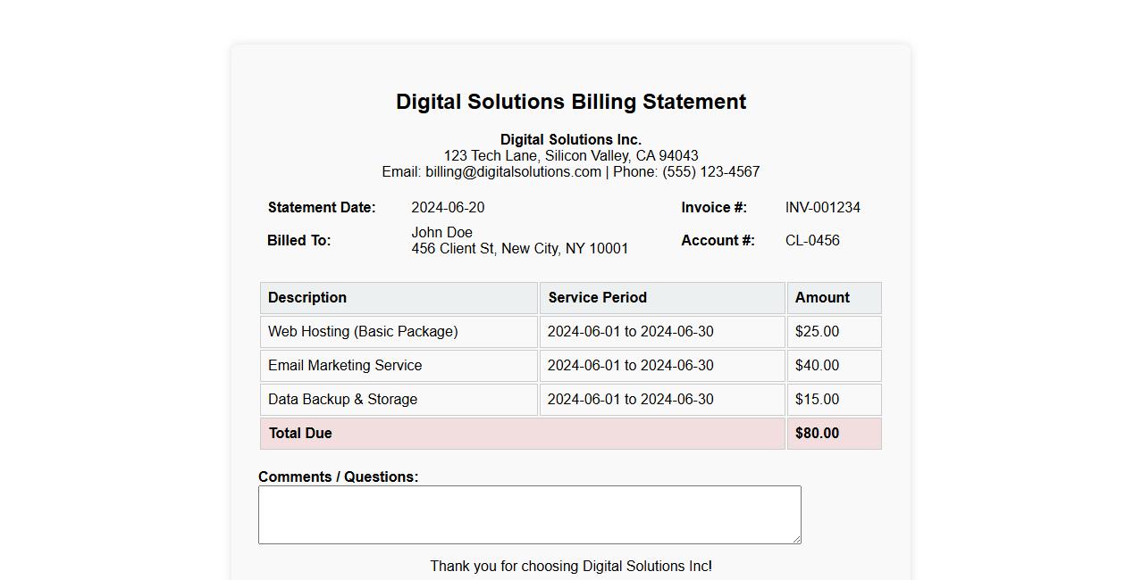Click invoice number INV-001234
The height and width of the screenshot is (580, 1142).
click(822, 208)
